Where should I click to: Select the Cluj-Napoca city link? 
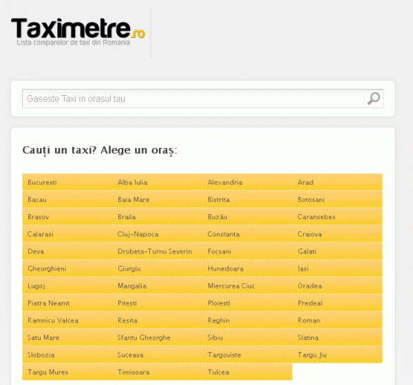click(138, 234)
